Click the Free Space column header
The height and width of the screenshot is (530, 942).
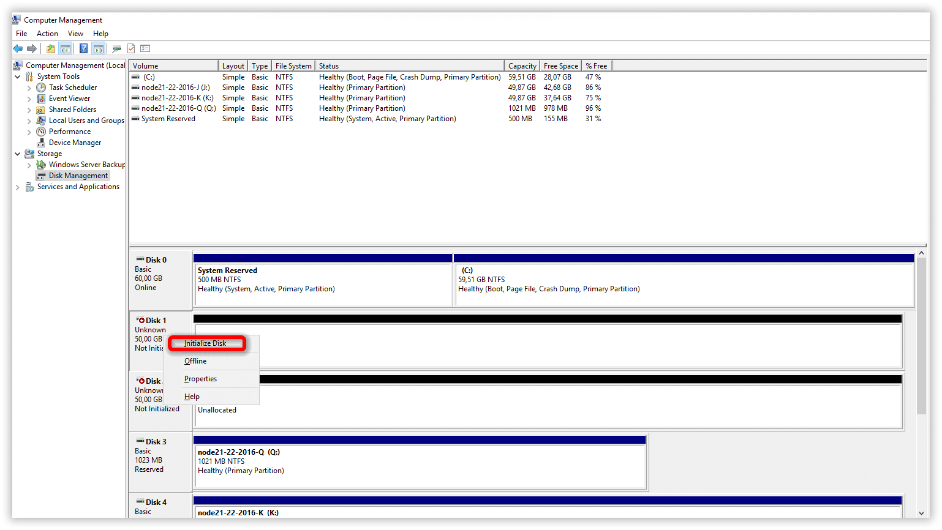tap(560, 66)
